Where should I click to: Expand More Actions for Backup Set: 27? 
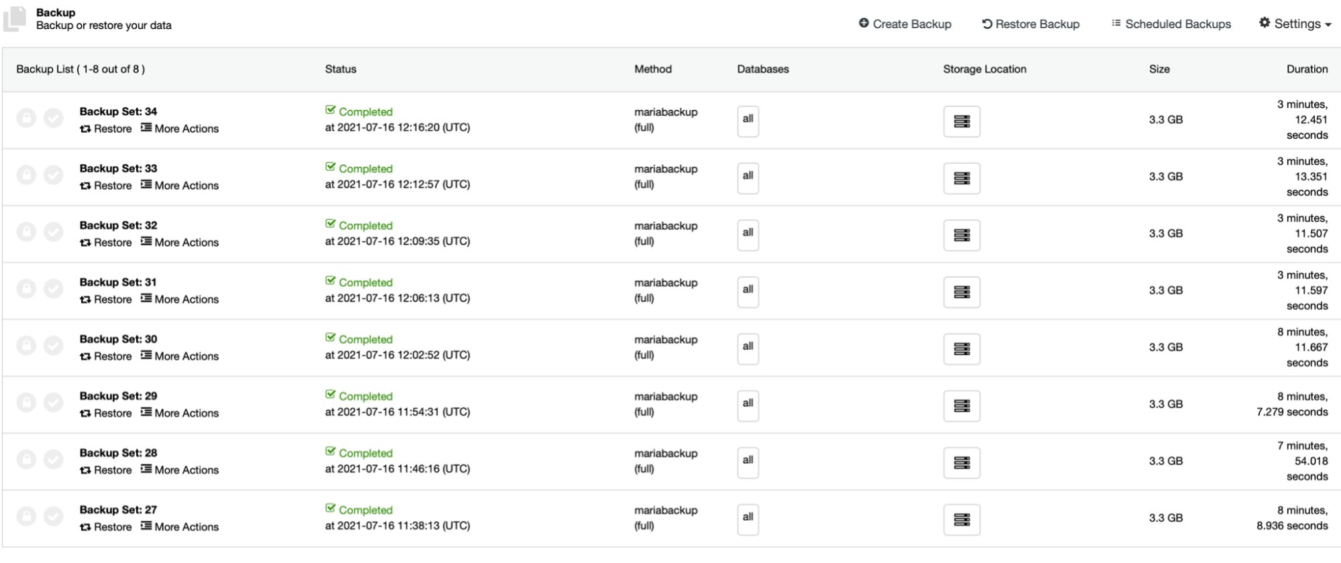pyautogui.click(x=180, y=527)
